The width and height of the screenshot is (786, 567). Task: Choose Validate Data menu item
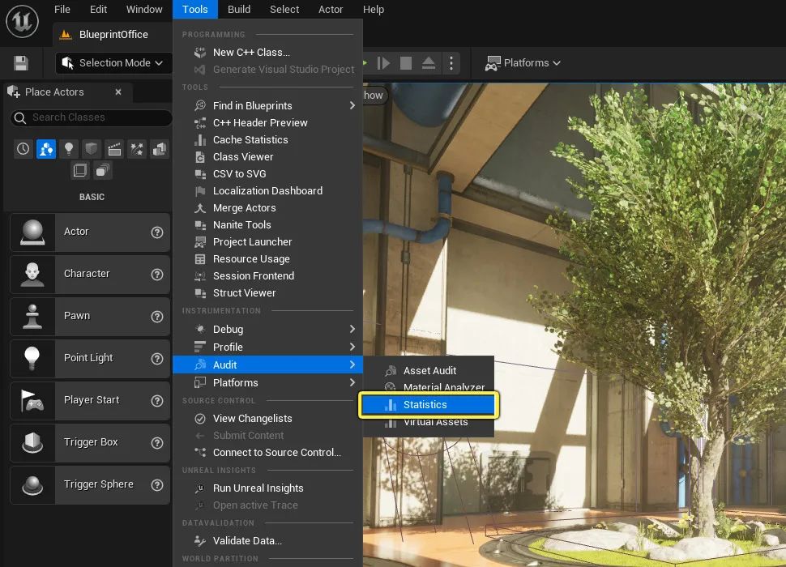[267, 541]
